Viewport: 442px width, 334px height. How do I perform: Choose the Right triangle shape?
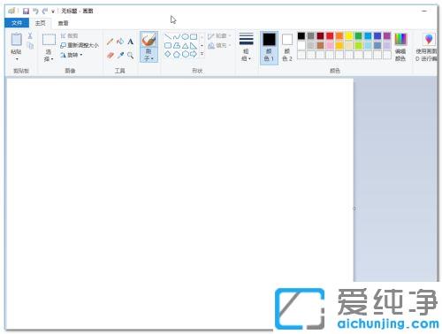coord(194,45)
